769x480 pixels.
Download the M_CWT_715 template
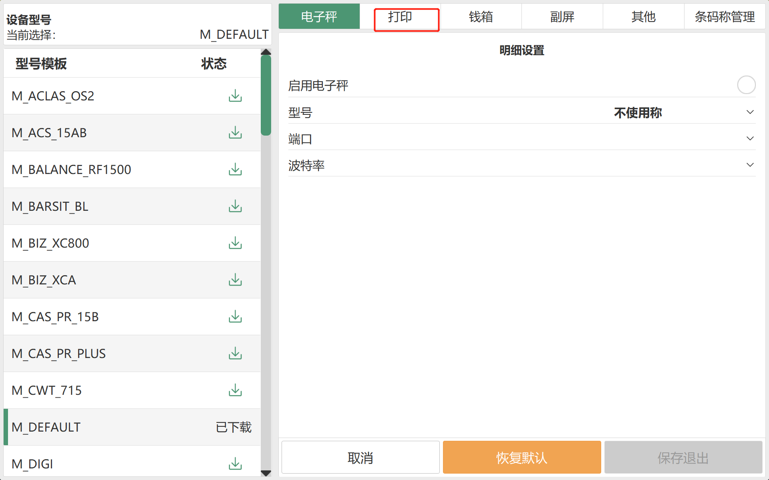click(235, 390)
